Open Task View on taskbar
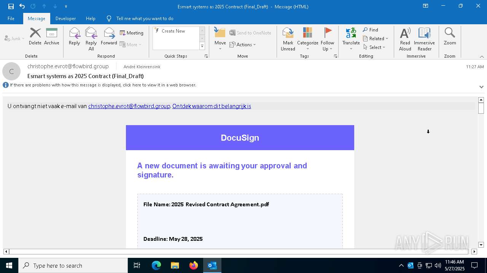The height and width of the screenshot is (273, 487). (x=137, y=265)
